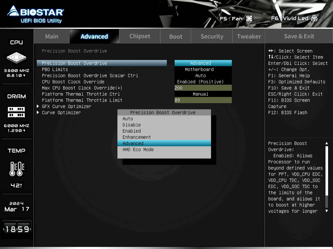Open the Thermal Throttle Ctrl Manual value
The width and height of the screenshot is (333, 249).
203,94
